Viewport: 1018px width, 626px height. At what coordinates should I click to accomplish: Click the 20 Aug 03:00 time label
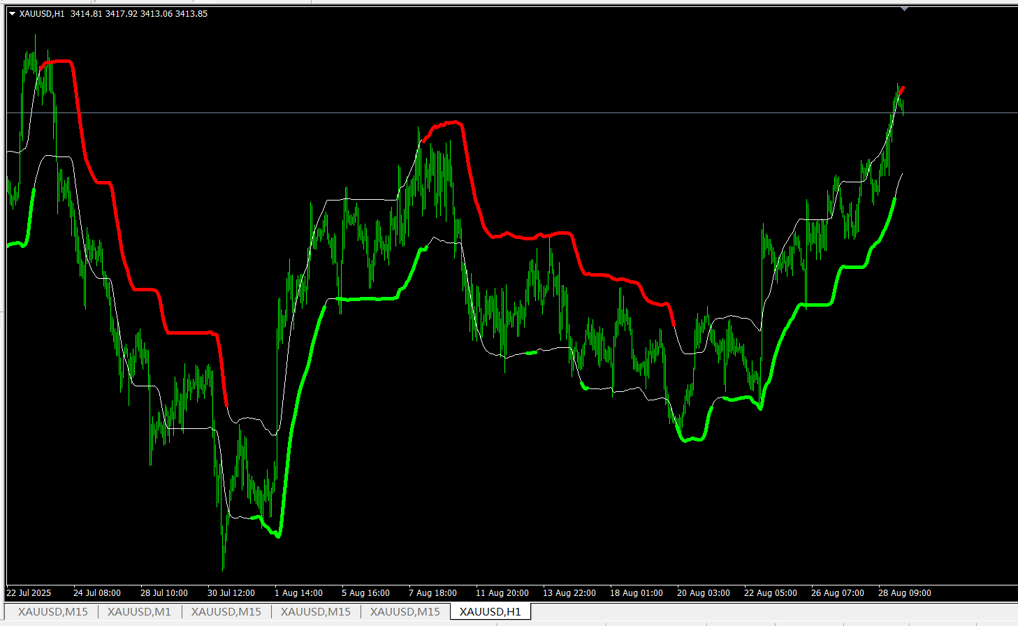point(704,593)
